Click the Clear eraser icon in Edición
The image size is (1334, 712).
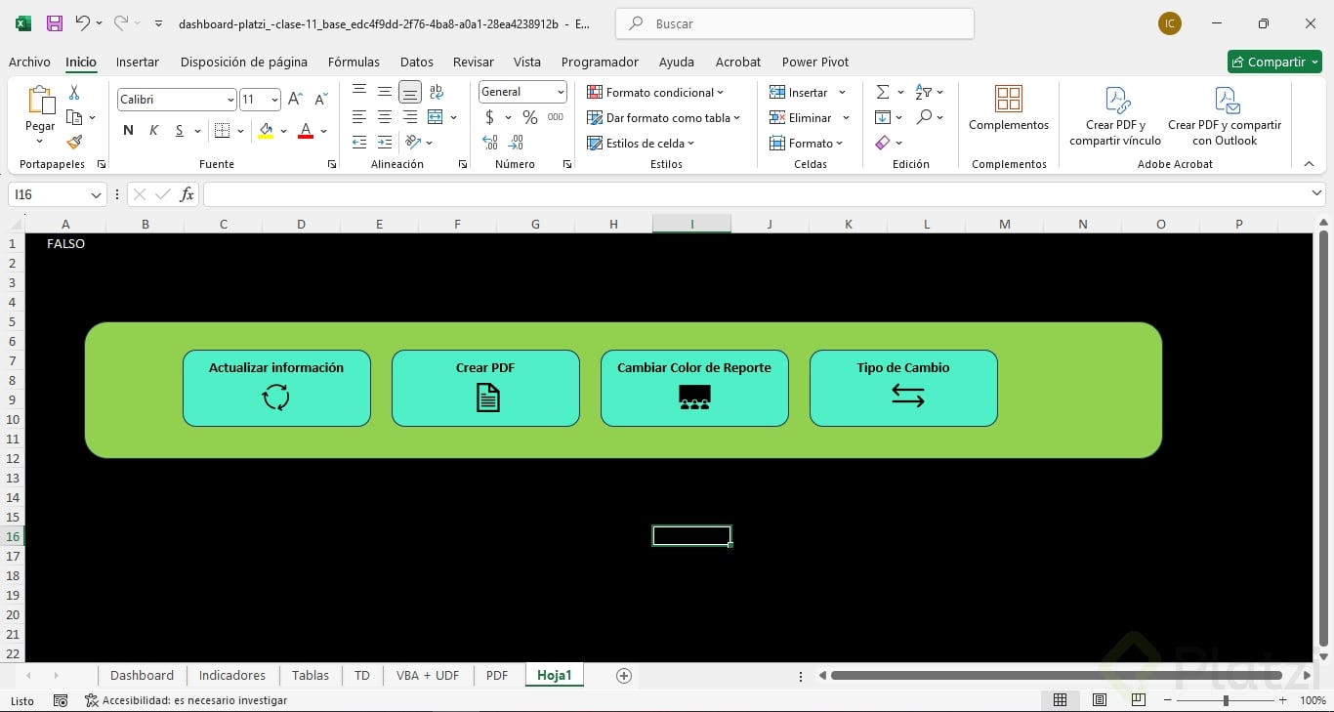[x=883, y=143]
